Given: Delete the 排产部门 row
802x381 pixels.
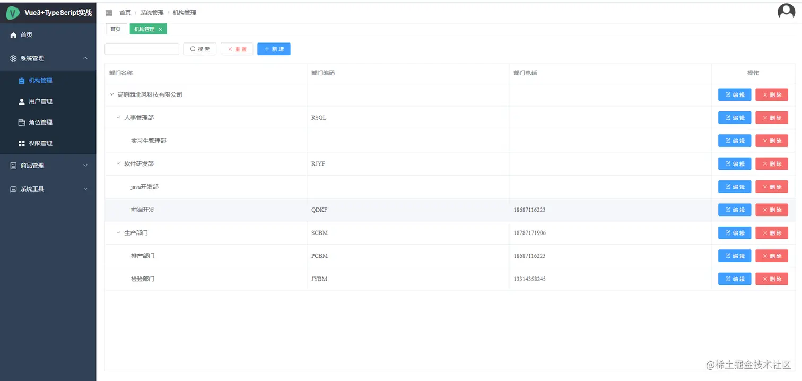Looking at the screenshot, I should pos(772,256).
